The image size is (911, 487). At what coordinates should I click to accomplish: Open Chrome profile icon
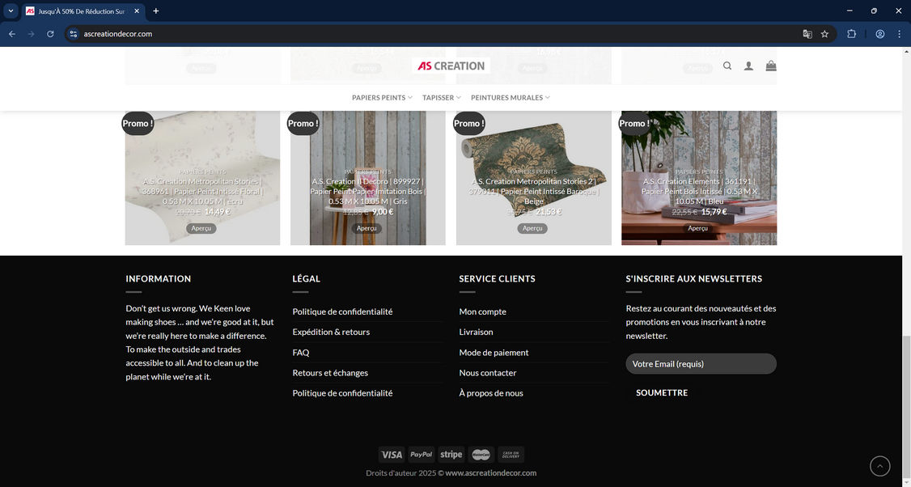pos(880,34)
